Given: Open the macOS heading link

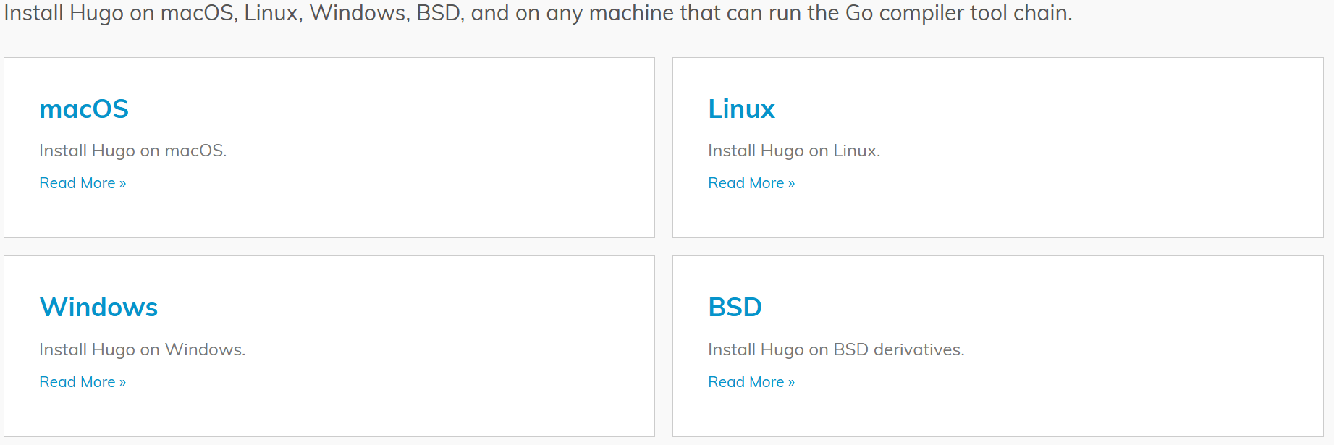Looking at the screenshot, I should tap(84, 109).
